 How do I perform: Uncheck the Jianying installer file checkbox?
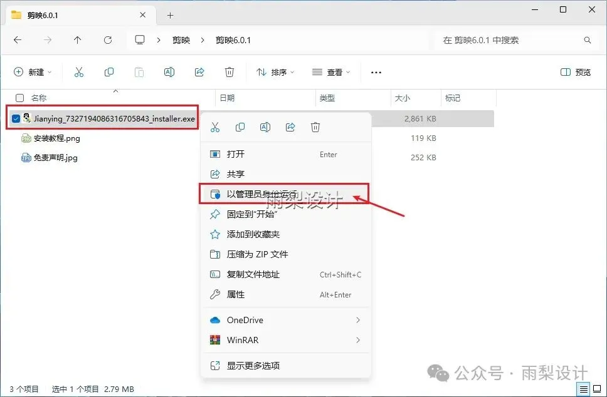(x=16, y=118)
